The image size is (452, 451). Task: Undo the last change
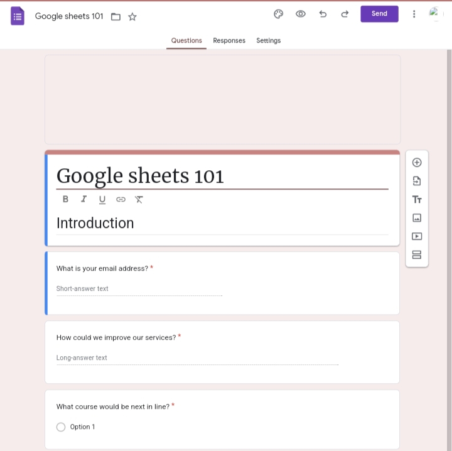(323, 14)
